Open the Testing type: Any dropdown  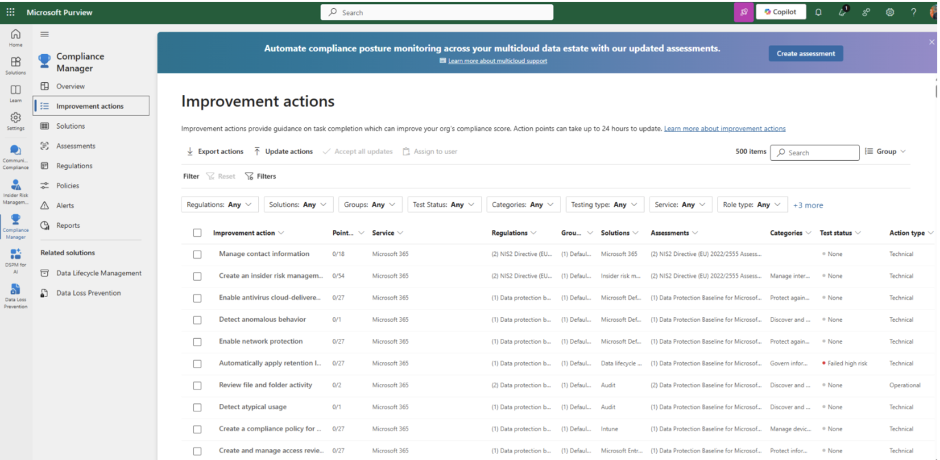pyautogui.click(x=604, y=205)
